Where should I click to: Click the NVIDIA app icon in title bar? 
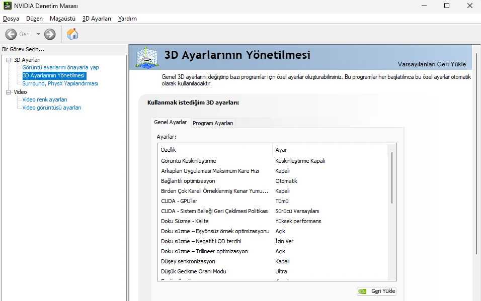click(8, 6)
